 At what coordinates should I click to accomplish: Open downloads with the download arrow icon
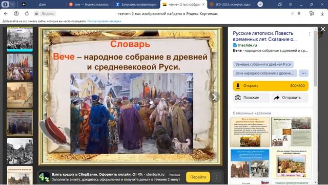[x=322, y=14]
